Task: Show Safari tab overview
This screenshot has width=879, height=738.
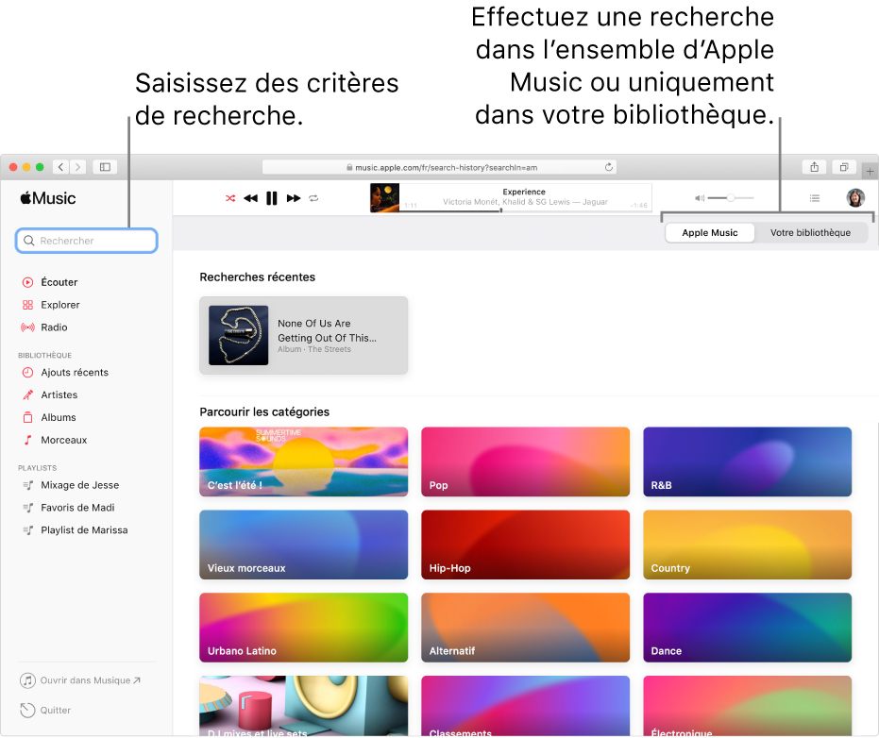Action: (x=844, y=167)
